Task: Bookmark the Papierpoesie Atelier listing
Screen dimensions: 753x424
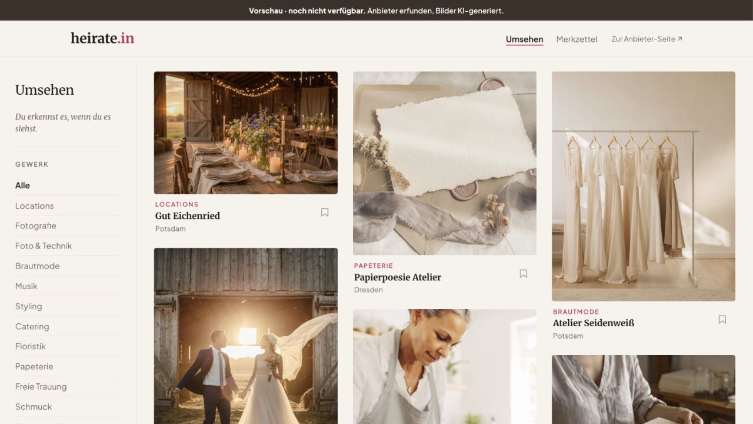Action: 524,274
